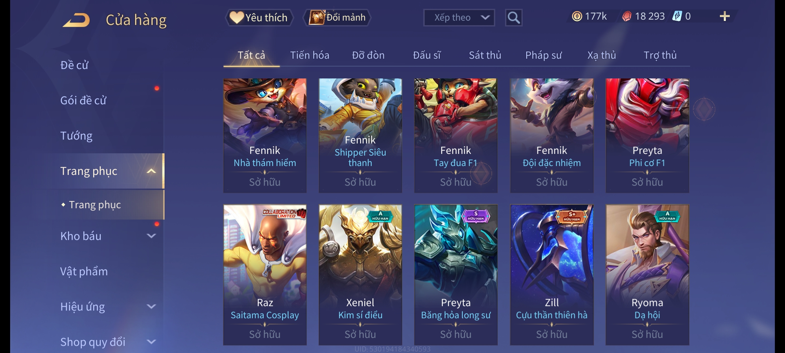
Task: Select the Pháp sư tab
Action: coord(543,55)
